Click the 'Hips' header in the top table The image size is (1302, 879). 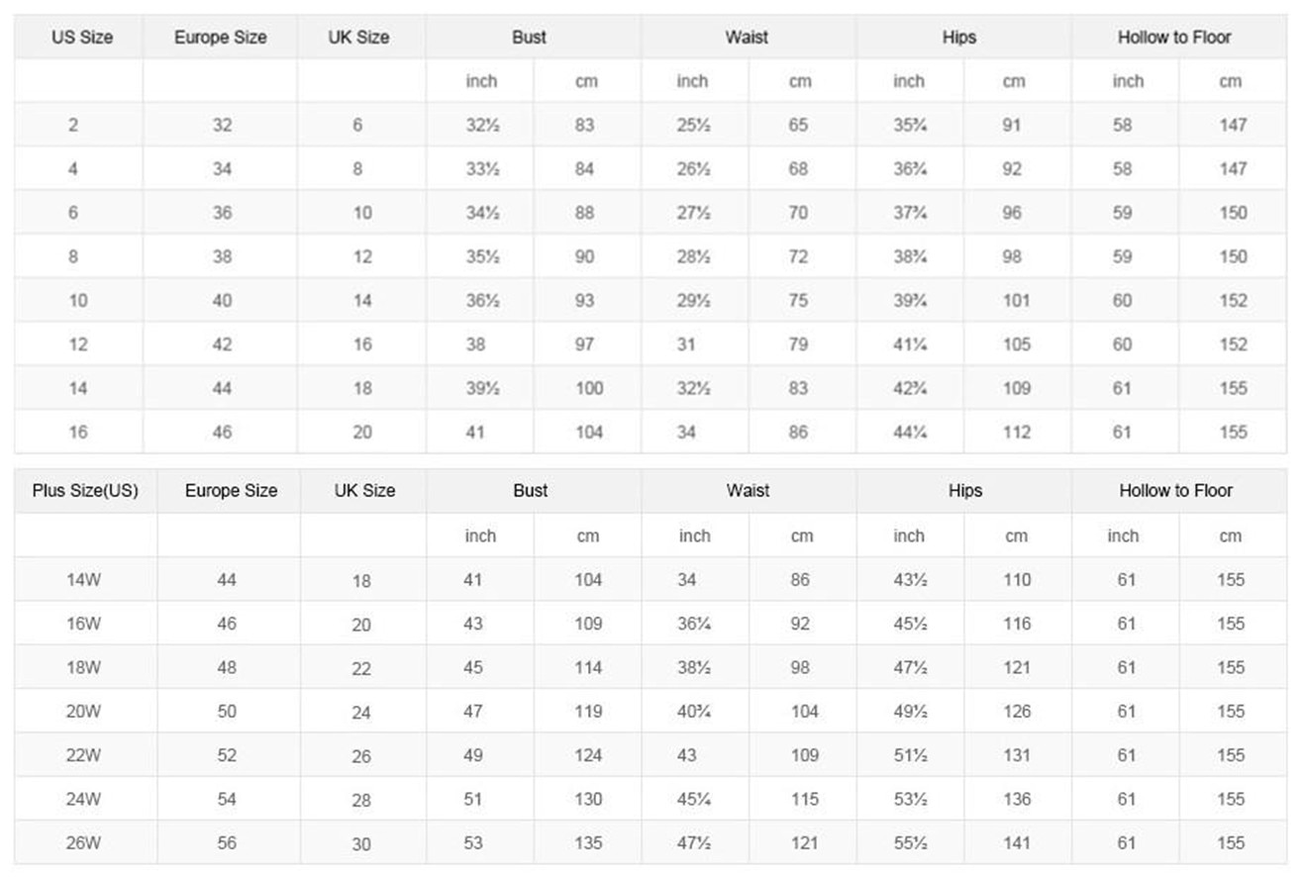[x=959, y=38]
